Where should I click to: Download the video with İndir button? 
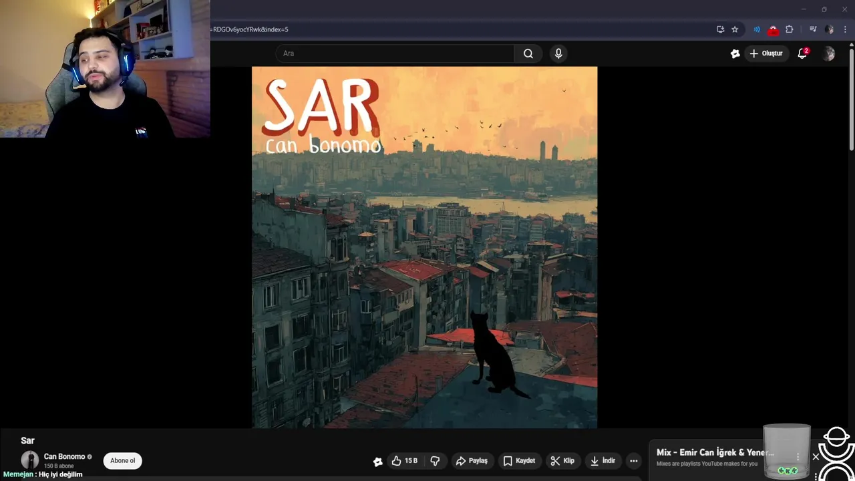coord(603,461)
